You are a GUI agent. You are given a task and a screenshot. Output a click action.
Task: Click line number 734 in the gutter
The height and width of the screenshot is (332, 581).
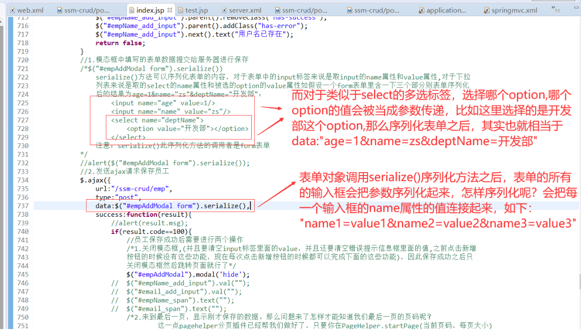[23, 180]
